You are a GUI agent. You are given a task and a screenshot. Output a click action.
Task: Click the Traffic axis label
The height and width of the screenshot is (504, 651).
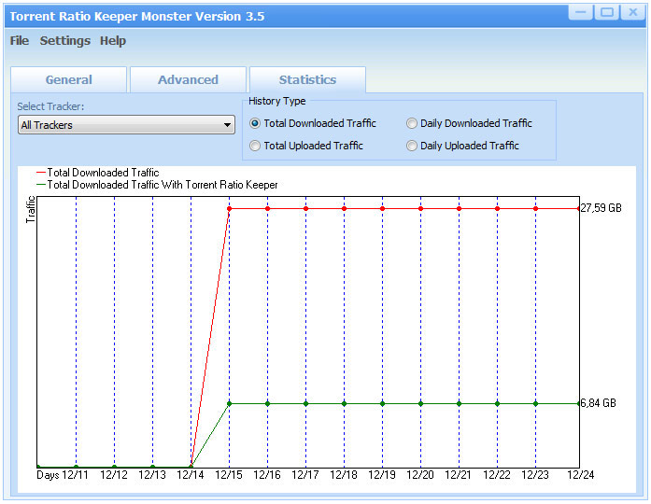(x=30, y=209)
